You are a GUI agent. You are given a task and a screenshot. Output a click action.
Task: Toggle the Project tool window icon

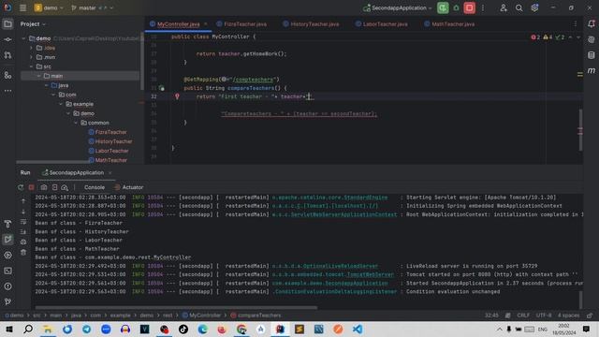[x=7, y=24]
